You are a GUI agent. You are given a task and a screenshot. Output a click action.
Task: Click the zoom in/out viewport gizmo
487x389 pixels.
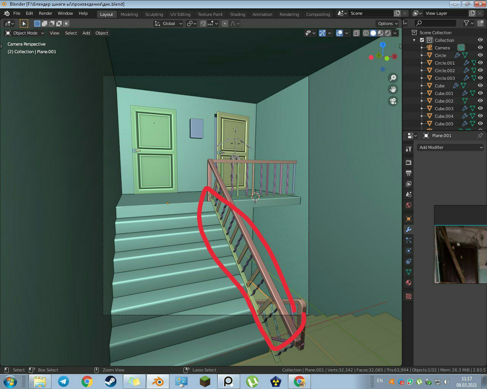393,78
